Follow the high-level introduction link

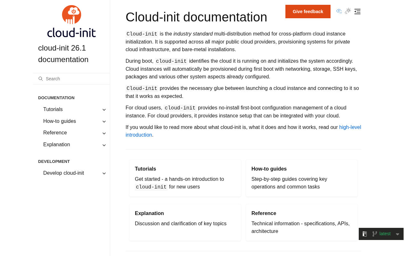[243, 131]
